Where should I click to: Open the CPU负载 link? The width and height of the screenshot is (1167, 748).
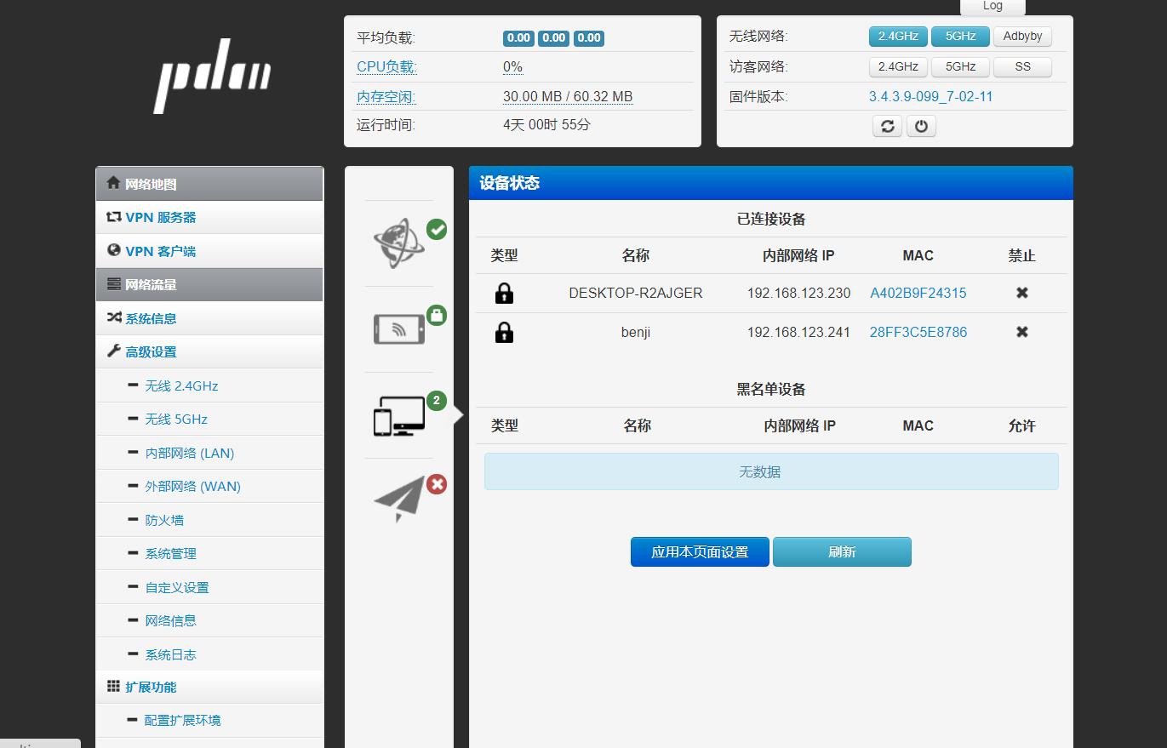pos(386,67)
